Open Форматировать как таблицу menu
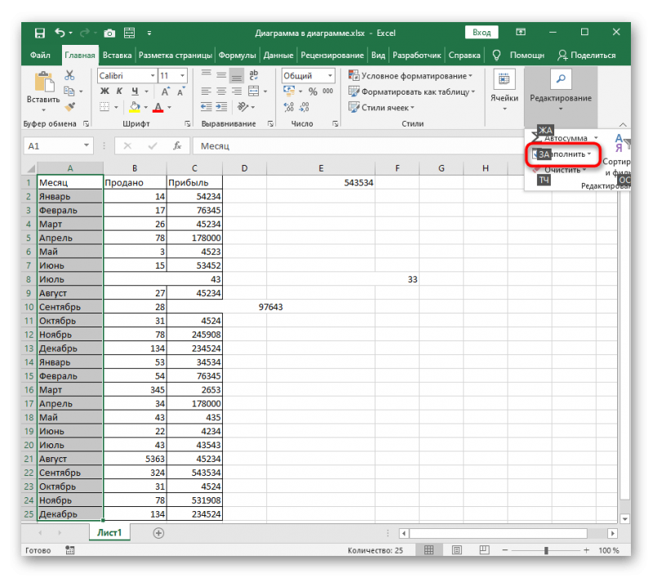The image size is (653, 578). click(x=412, y=91)
